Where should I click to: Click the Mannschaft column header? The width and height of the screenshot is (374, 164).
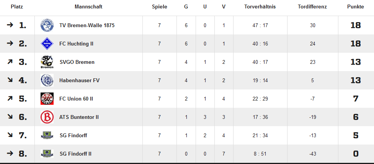[88, 7]
